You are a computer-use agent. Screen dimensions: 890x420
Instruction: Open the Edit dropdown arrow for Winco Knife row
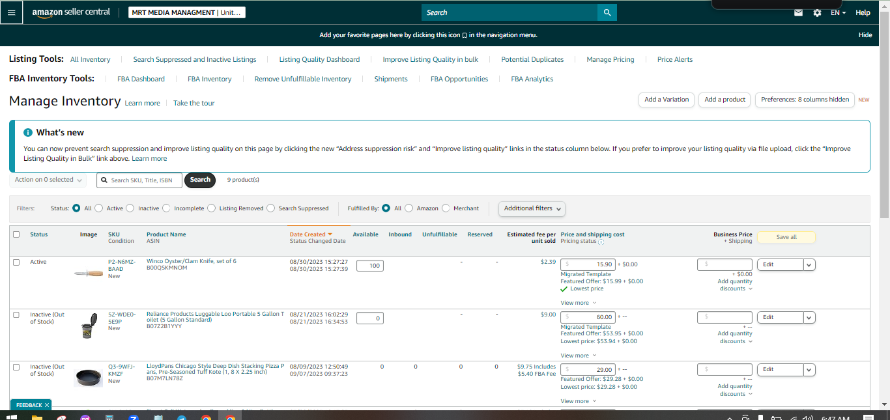(809, 264)
